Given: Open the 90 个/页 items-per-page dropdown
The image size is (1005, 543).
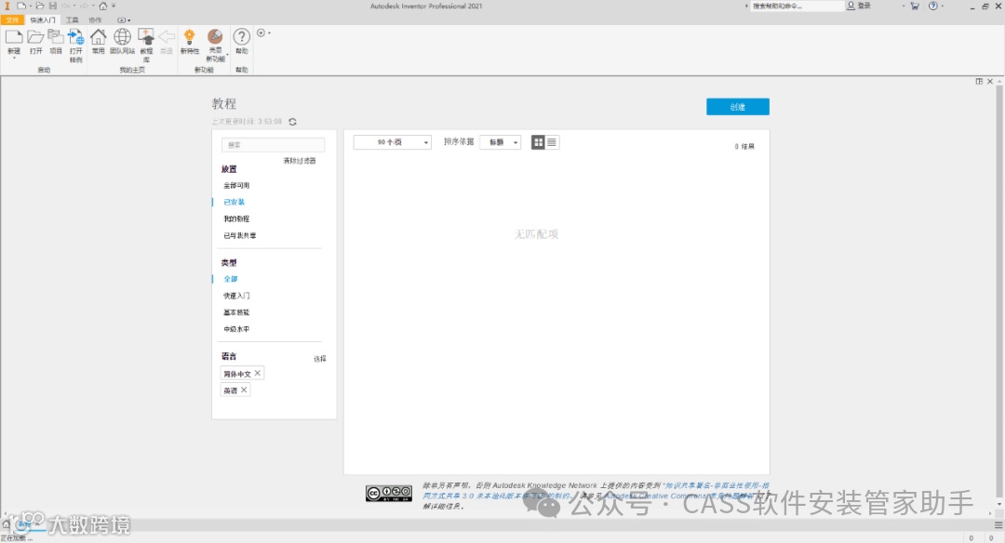Looking at the screenshot, I should (x=393, y=142).
